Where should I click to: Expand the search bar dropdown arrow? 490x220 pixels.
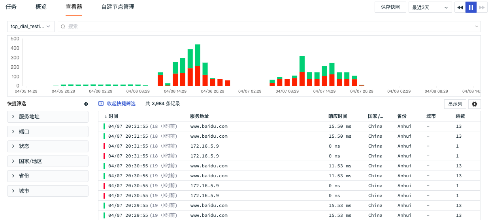pos(476,27)
